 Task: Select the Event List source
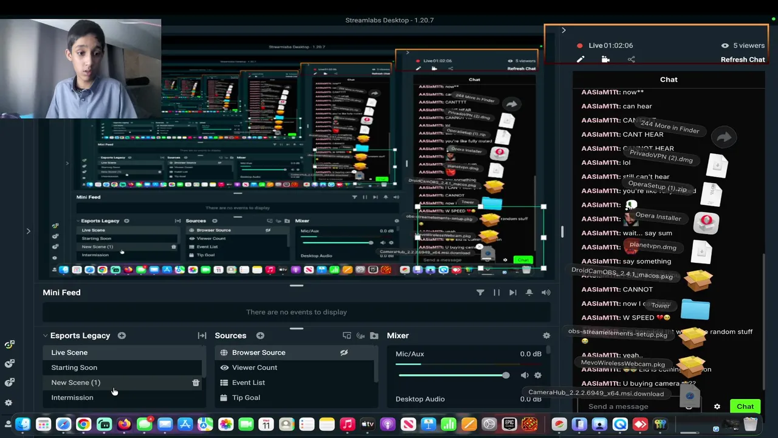(295, 383)
